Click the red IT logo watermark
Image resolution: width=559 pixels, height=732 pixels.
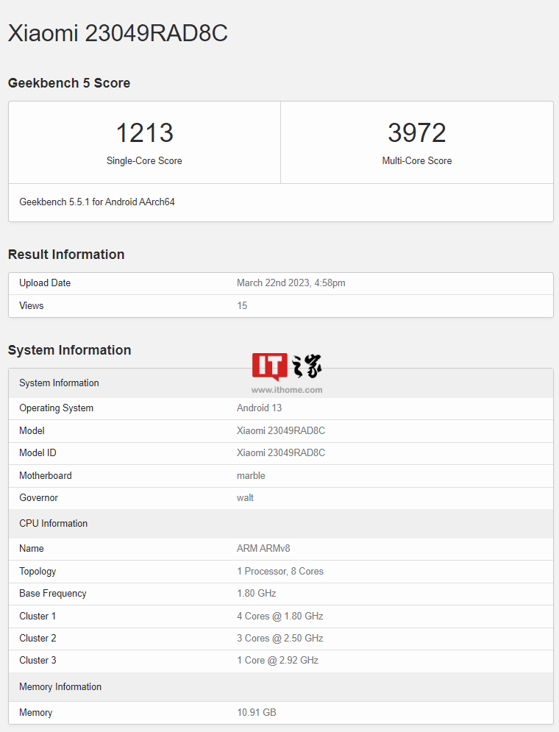click(x=269, y=366)
